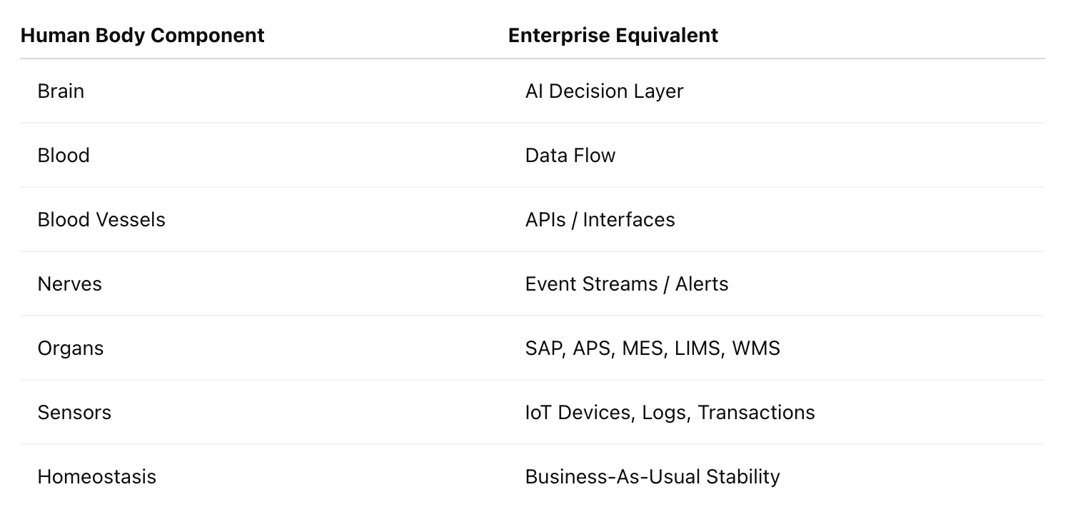Click the Human Body Component column header
1068x507 pixels.
point(143,35)
